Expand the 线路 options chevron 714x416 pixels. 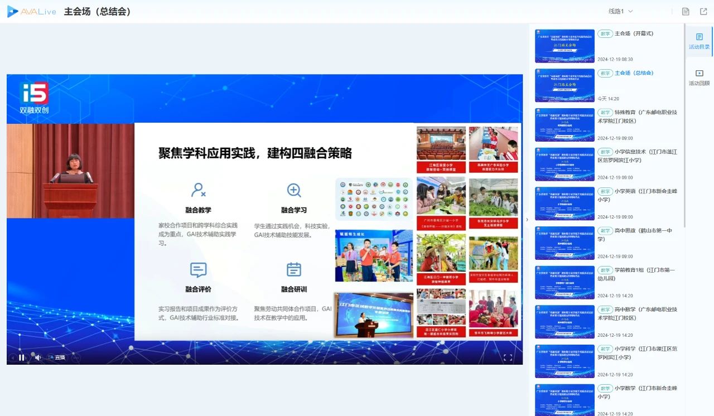tap(630, 11)
